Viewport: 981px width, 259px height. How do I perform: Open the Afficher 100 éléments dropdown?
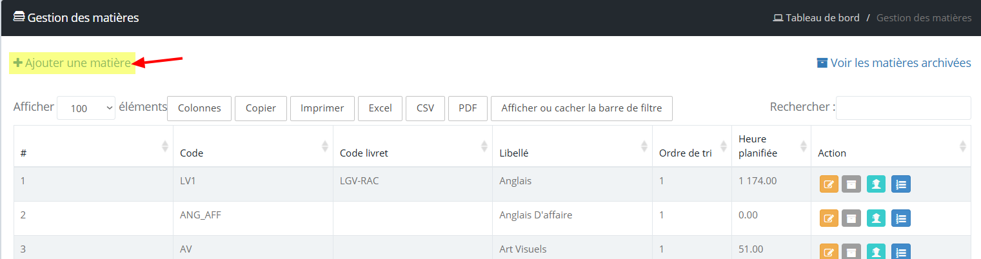click(x=86, y=108)
